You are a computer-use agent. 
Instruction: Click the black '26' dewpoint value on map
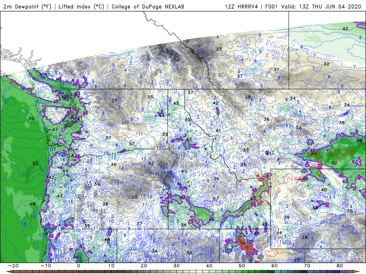click(305, 237)
